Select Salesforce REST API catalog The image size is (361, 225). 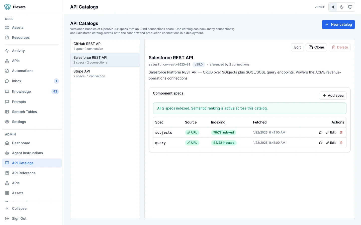pos(105,60)
